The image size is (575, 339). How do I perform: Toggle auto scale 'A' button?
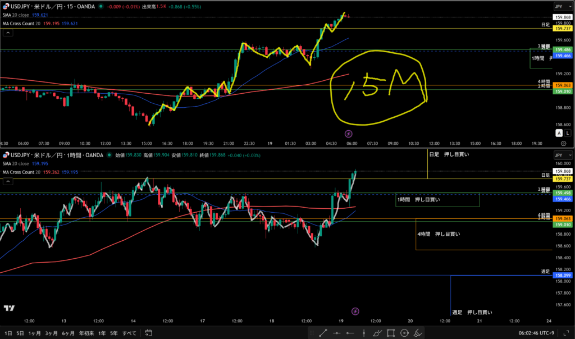(x=559, y=133)
